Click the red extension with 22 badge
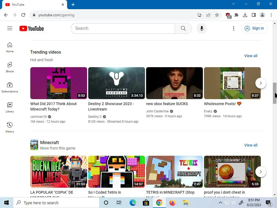The width and height of the screenshot is (277, 208). (x=228, y=15)
